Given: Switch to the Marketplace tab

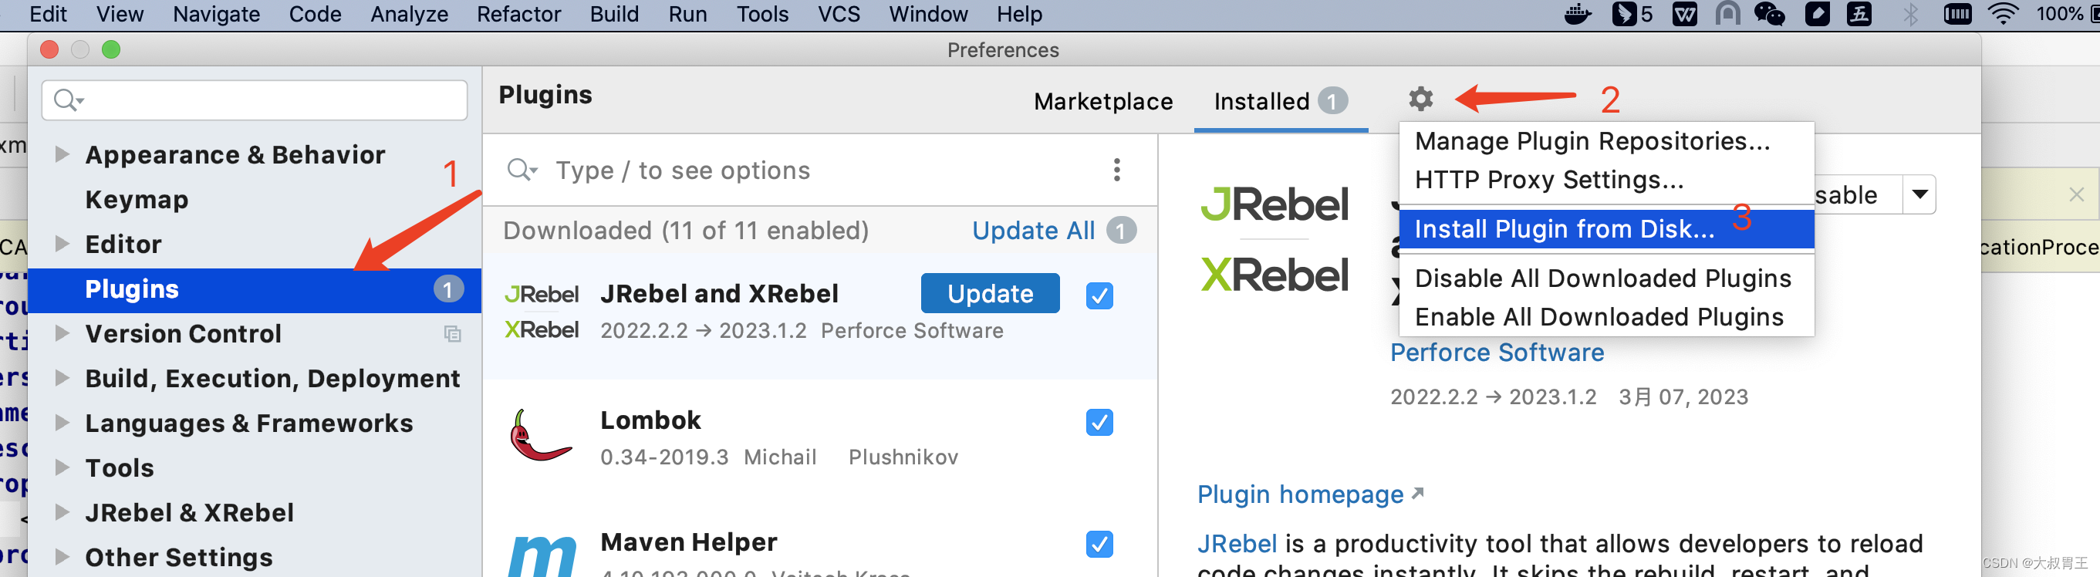Looking at the screenshot, I should pos(1103,101).
